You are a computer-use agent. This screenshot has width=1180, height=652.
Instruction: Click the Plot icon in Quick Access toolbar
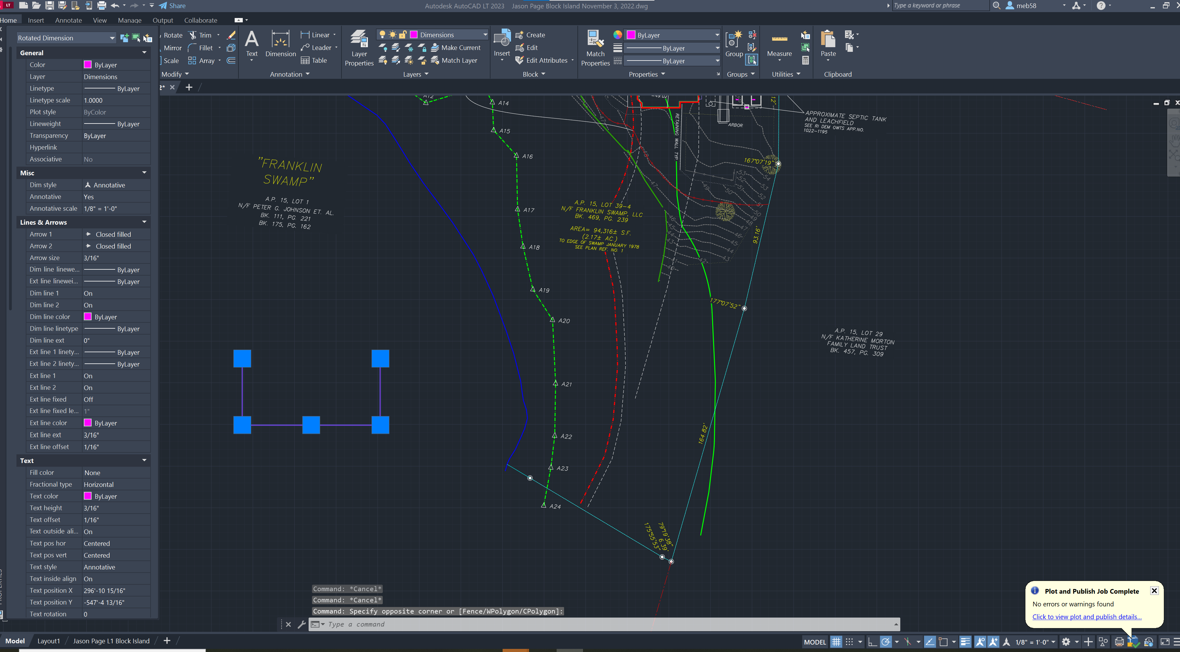click(101, 6)
